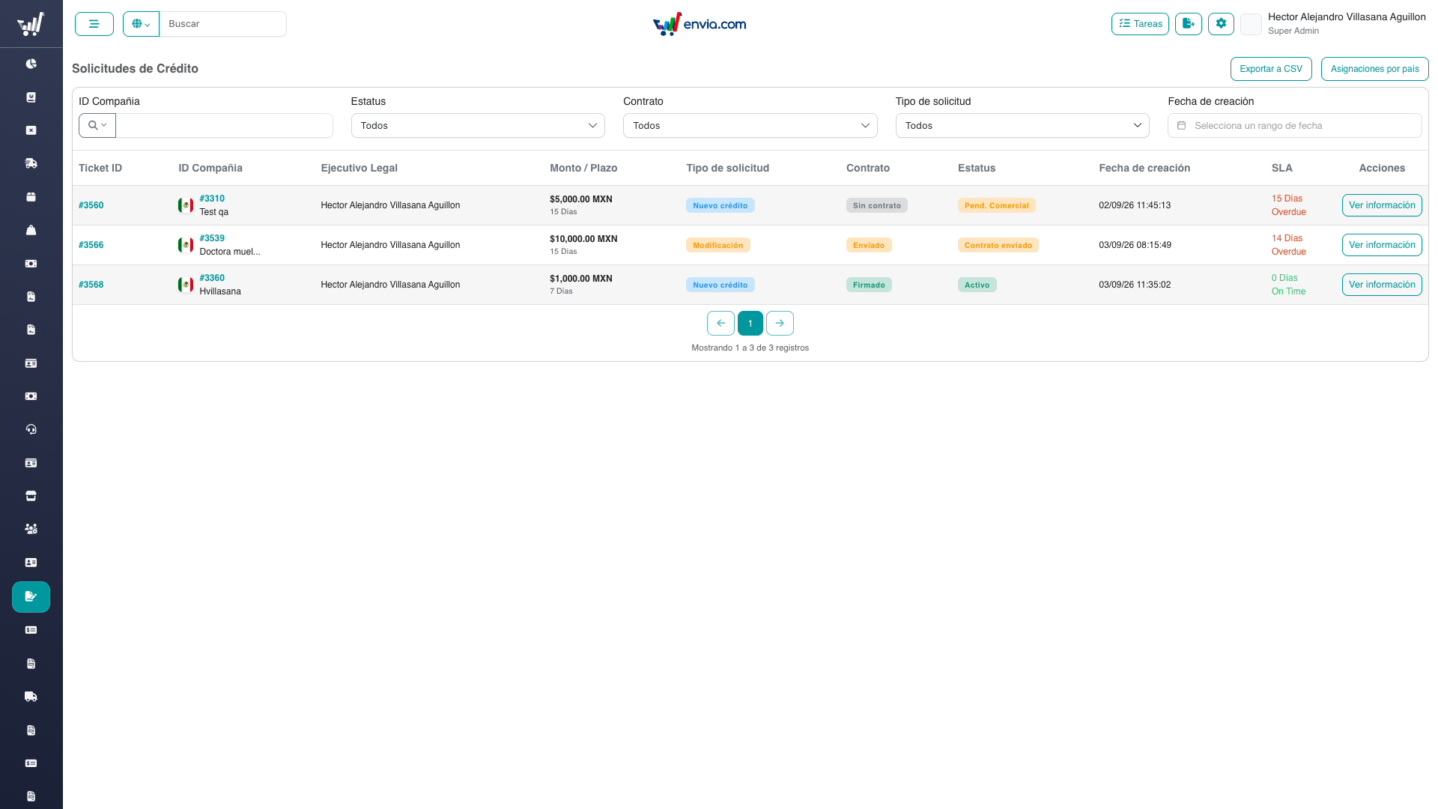Click Exportar a CSV

[x=1271, y=69]
